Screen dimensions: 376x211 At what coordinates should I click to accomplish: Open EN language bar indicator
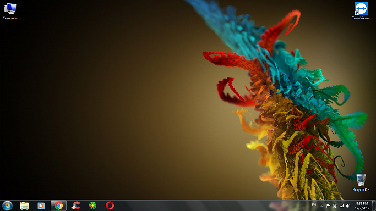[x=314, y=206]
